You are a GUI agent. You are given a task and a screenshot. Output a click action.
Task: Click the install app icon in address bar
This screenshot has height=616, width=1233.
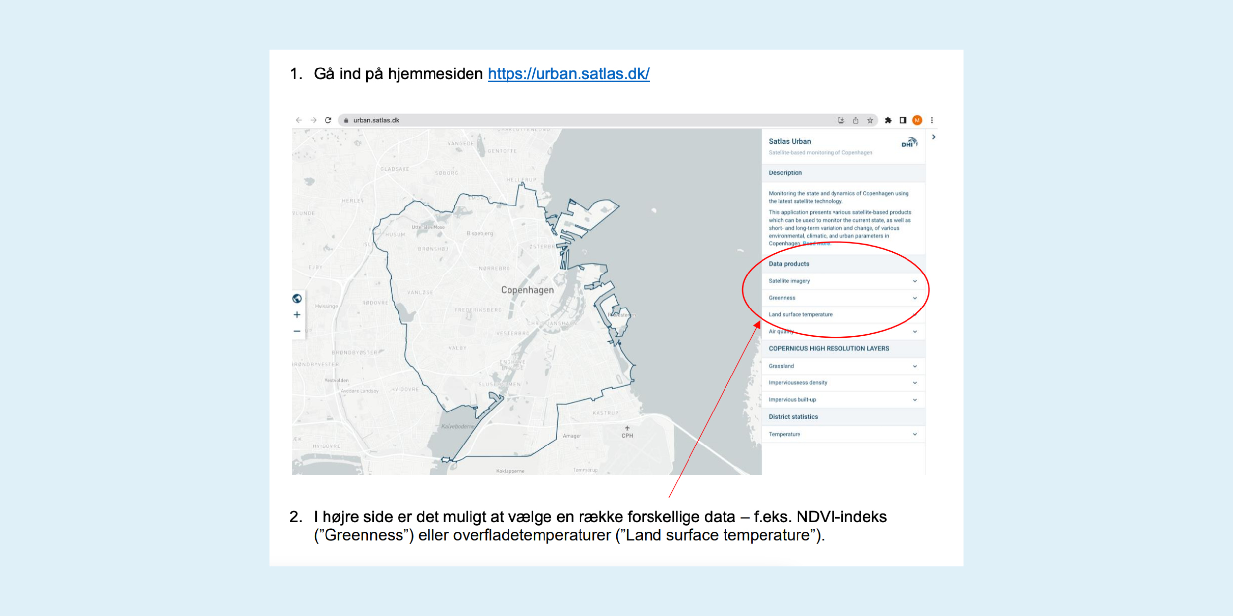[x=841, y=120]
